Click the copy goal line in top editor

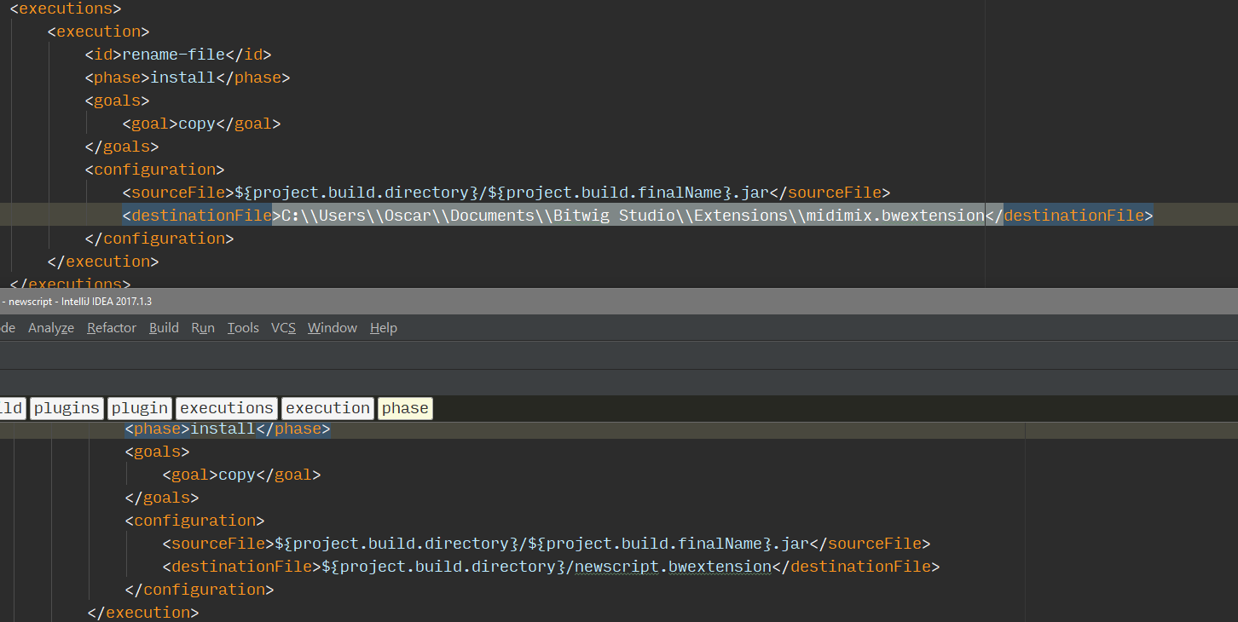tap(201, 124)
